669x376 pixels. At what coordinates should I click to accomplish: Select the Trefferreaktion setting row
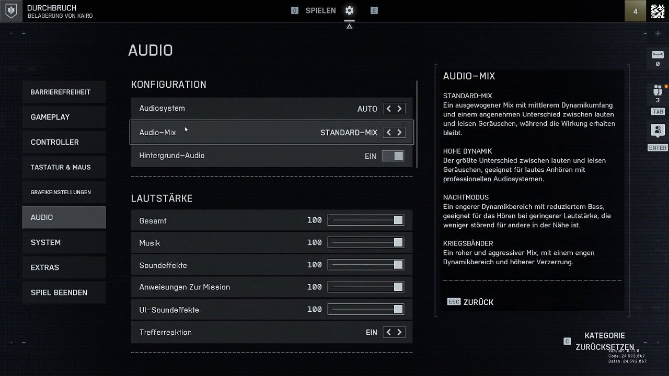[272, 332]
